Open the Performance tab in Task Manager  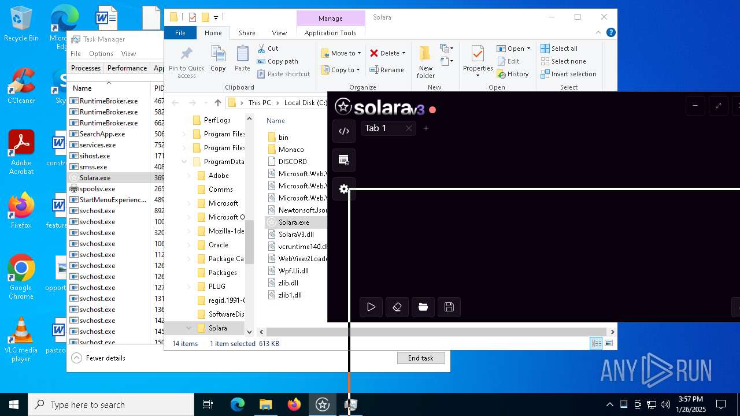(127, 68)
